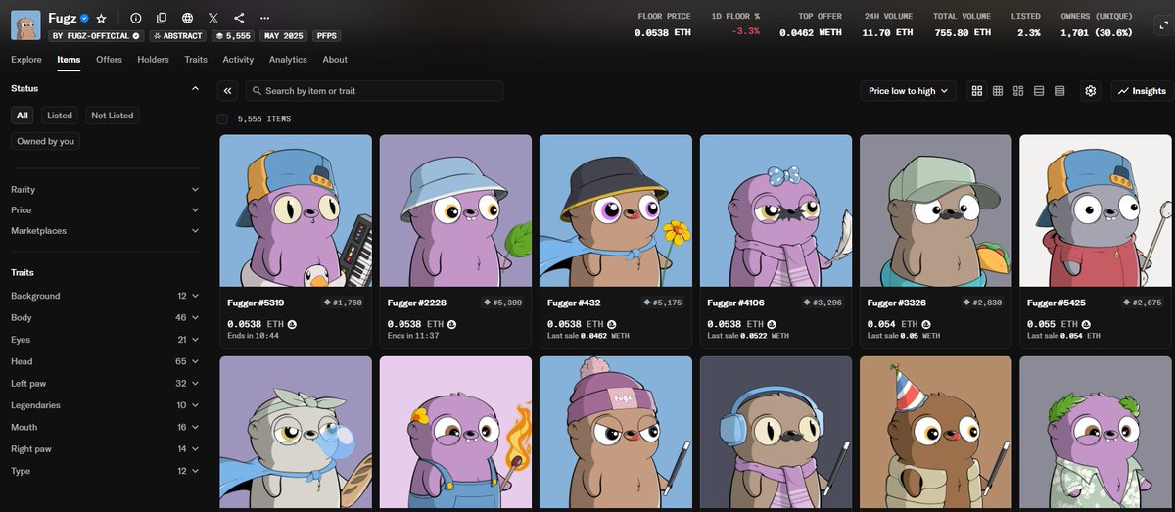The width and height of the screenshot is (1175, 512).
Task: Collapse the filter sidebar with double-chevron button
Action: [228, 91]
